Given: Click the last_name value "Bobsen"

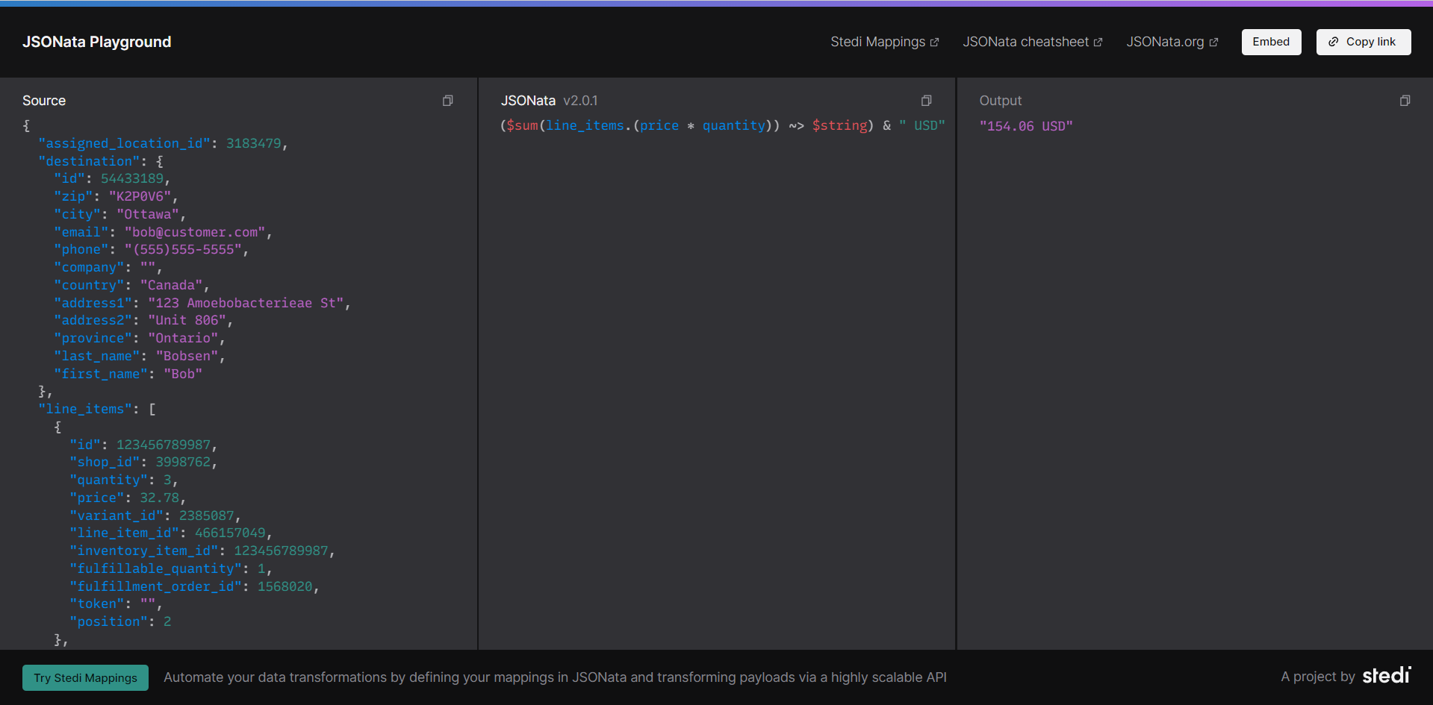Looking at the screenshot, I should (187, 356).
